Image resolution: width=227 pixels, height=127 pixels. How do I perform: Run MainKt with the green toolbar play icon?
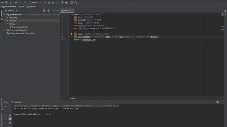tap(45, 2)
